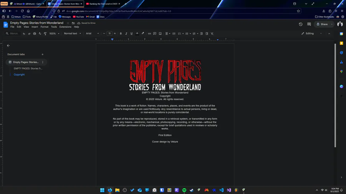This screenshot has height=194, width=346.
Task: Open the Share button dropdown arrow
Action: tap(332, 24)
